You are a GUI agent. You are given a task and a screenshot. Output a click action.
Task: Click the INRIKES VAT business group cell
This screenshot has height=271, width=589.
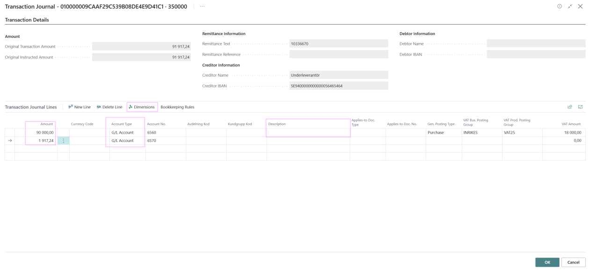click(x=481, y=133)
